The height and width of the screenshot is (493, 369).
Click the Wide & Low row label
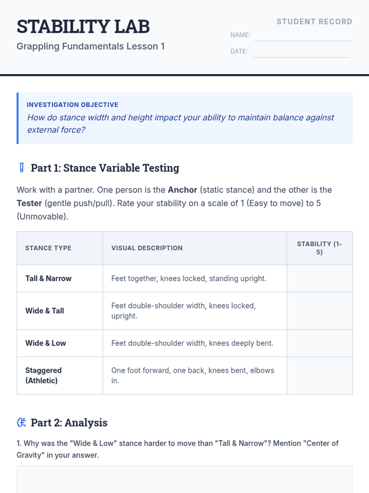[x=46, y=343]
